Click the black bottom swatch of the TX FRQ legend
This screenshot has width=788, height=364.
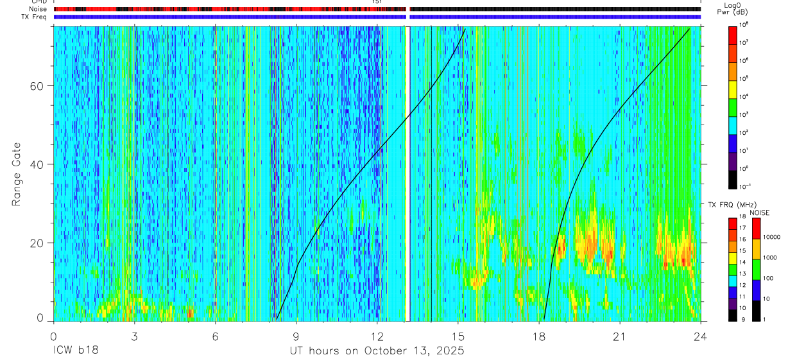point(732,315)
